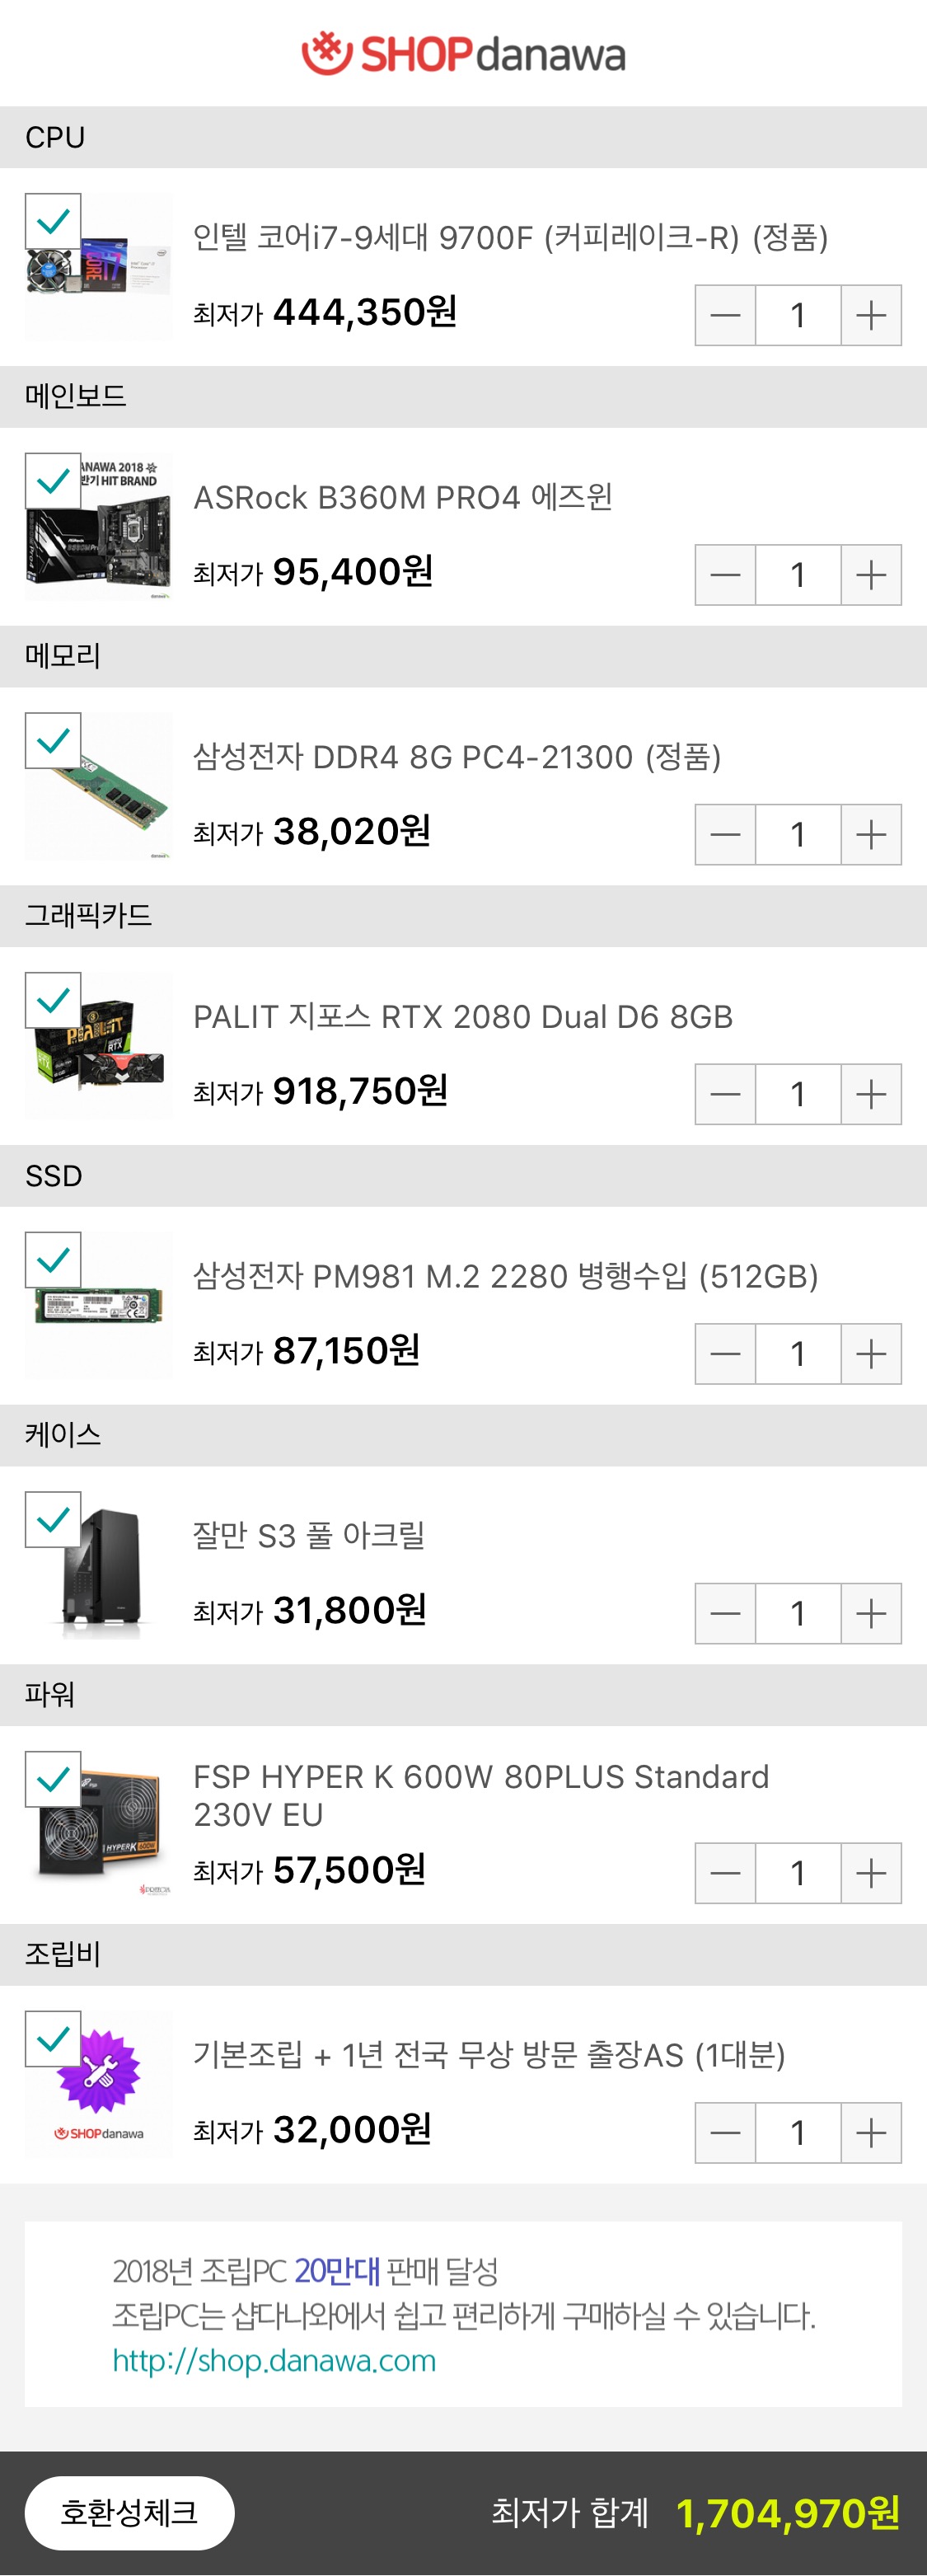Open the 기본조립 assembly service product title
The width and height of the screenshot is (927, 2576).
(x=488, y=2055)
